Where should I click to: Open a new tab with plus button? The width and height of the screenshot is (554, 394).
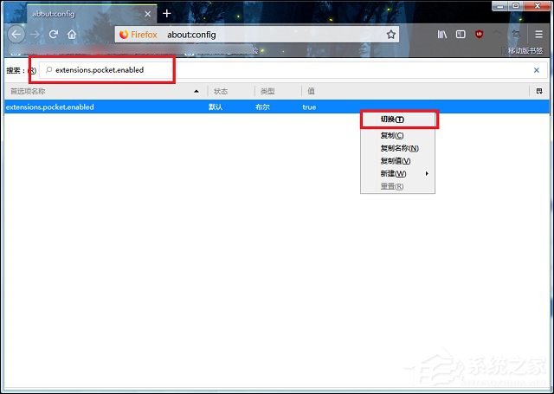[167, 14]
